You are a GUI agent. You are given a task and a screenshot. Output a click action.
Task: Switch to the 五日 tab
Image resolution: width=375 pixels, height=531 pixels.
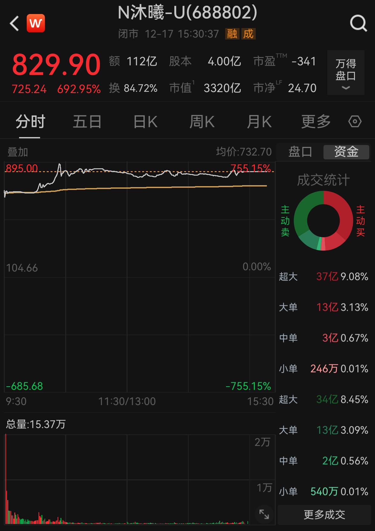click(87, 121)
